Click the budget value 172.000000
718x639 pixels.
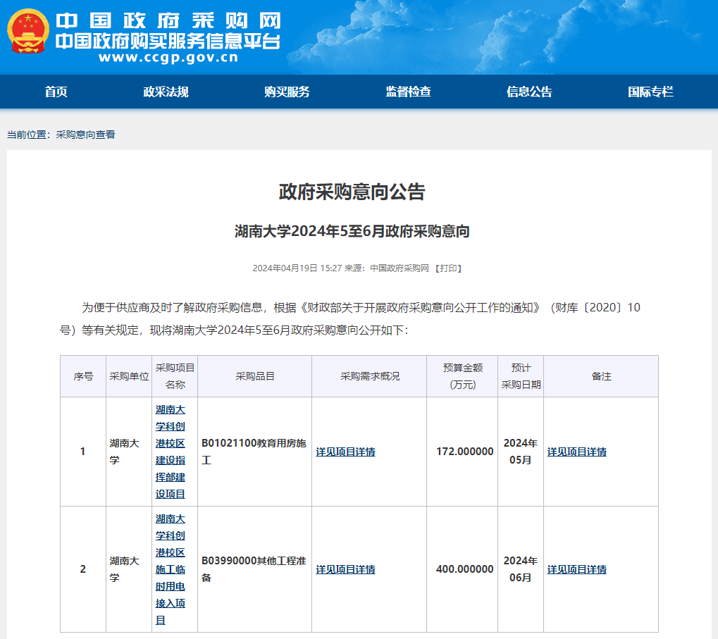[x=465, y=452]
